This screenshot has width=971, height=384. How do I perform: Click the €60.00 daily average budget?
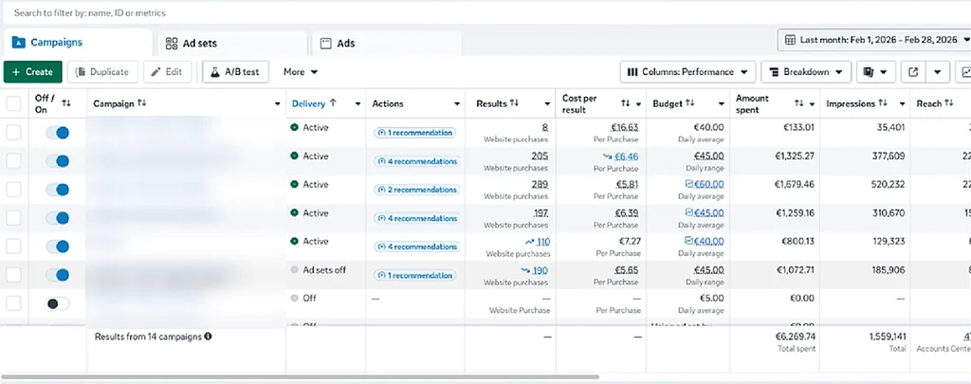709,184
